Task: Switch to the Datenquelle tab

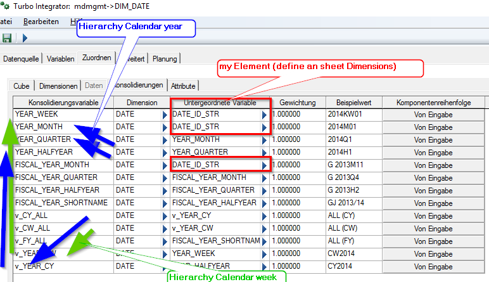Action: (x=22, y=59)
